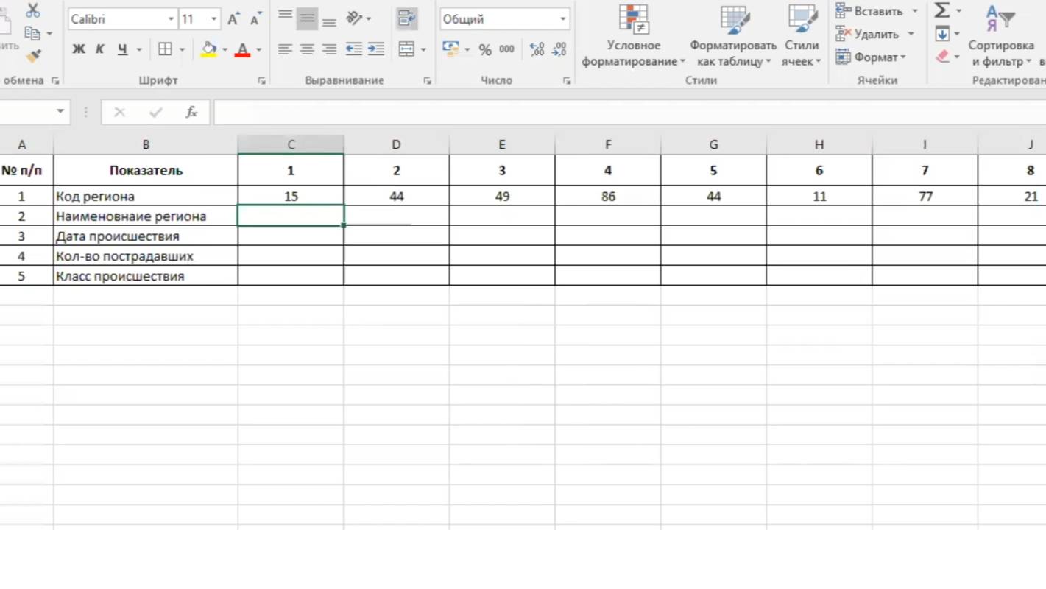The image size is (1046, 589).
Task: Change the text orientation
Action: coord(354,18)
